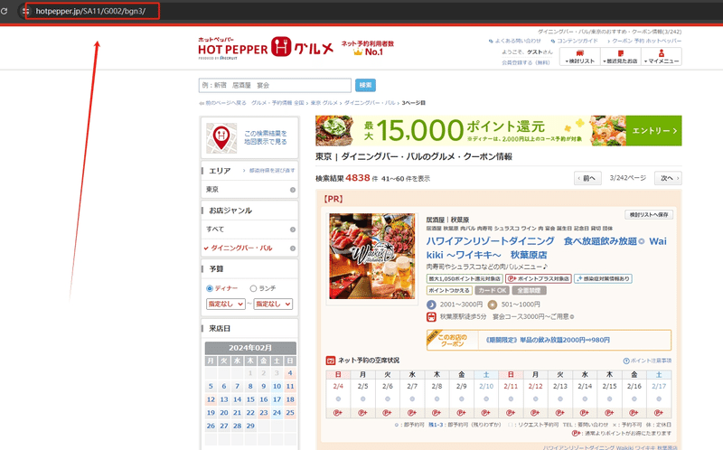Pick February 23 in the calendar

tap(263, 413)
